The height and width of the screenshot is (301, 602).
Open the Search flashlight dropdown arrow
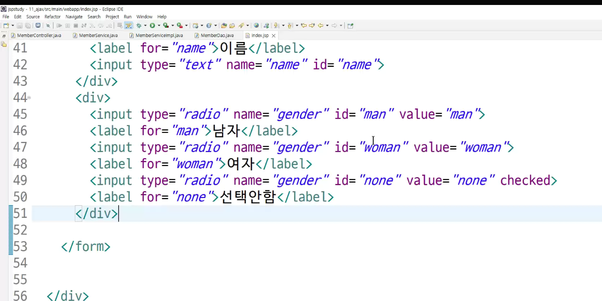tap(248, 26)
